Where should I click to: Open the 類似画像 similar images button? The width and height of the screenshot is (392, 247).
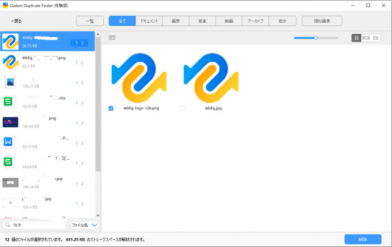pyautogui.click(x=322, y=21)
